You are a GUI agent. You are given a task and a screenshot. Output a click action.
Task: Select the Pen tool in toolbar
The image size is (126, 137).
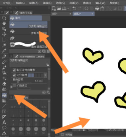(x=4, y=56)
